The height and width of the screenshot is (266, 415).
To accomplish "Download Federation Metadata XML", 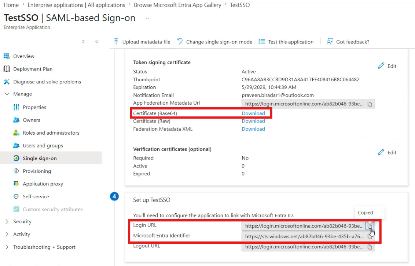I will point(253,129).
